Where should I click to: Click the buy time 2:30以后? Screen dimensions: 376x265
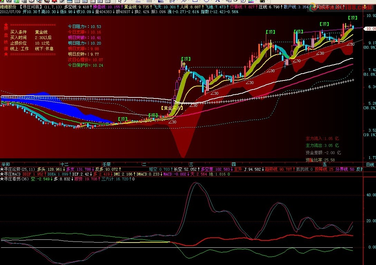click(x=43, y=37)
